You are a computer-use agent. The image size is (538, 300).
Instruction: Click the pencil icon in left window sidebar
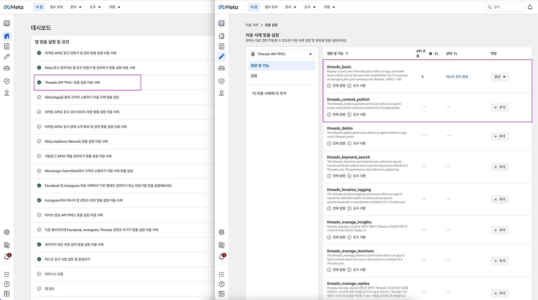point(7,57)
